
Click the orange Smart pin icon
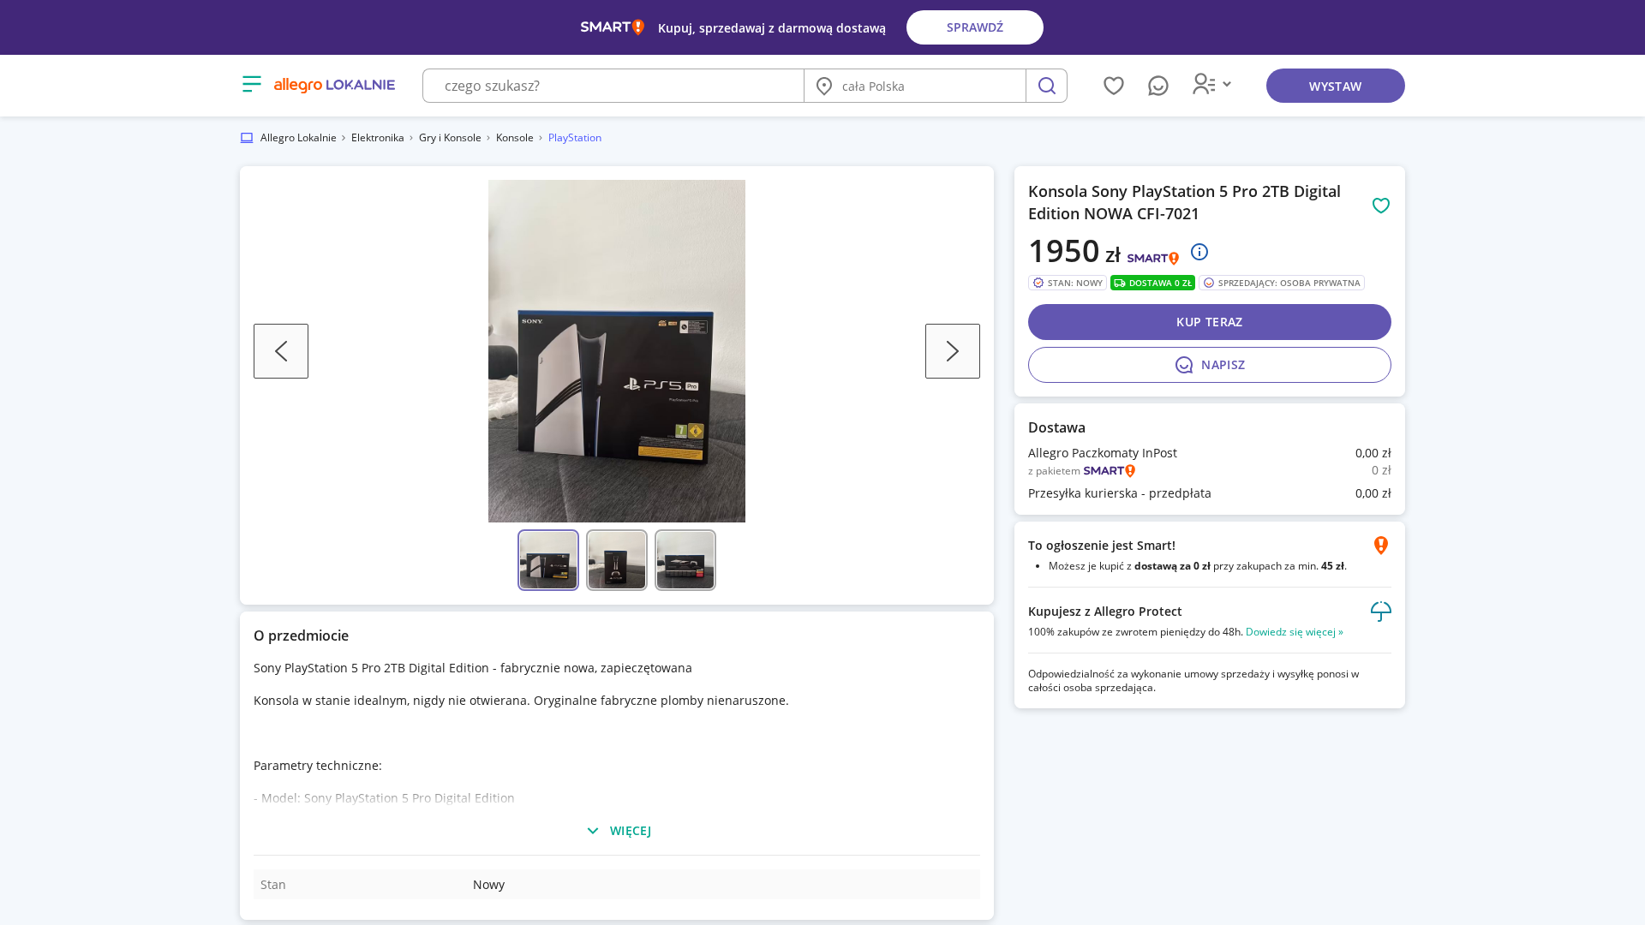[1381, 546]
